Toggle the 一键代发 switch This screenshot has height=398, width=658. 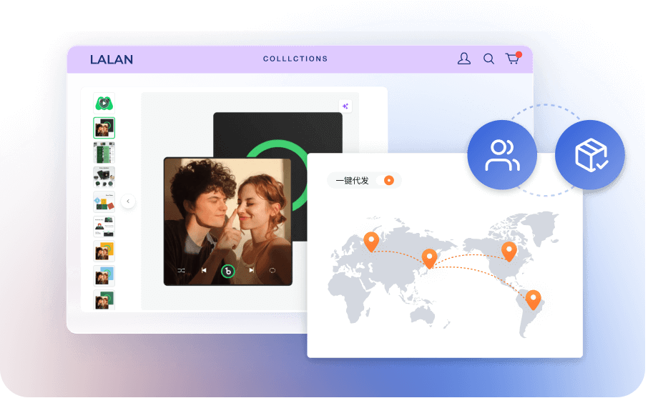(388, 181)
